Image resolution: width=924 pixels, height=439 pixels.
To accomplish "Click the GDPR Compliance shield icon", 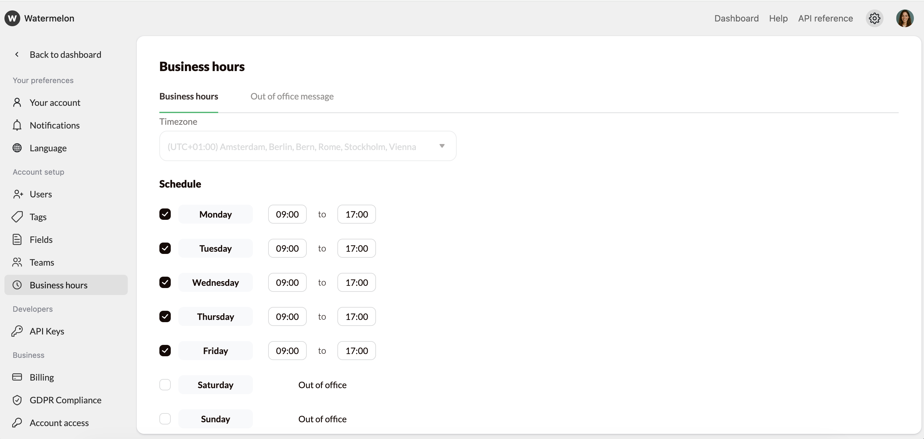I will click(17, 400).
